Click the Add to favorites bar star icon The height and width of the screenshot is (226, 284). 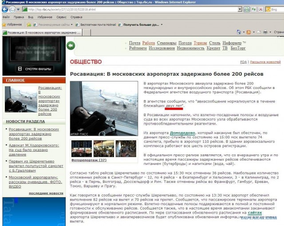29,24
